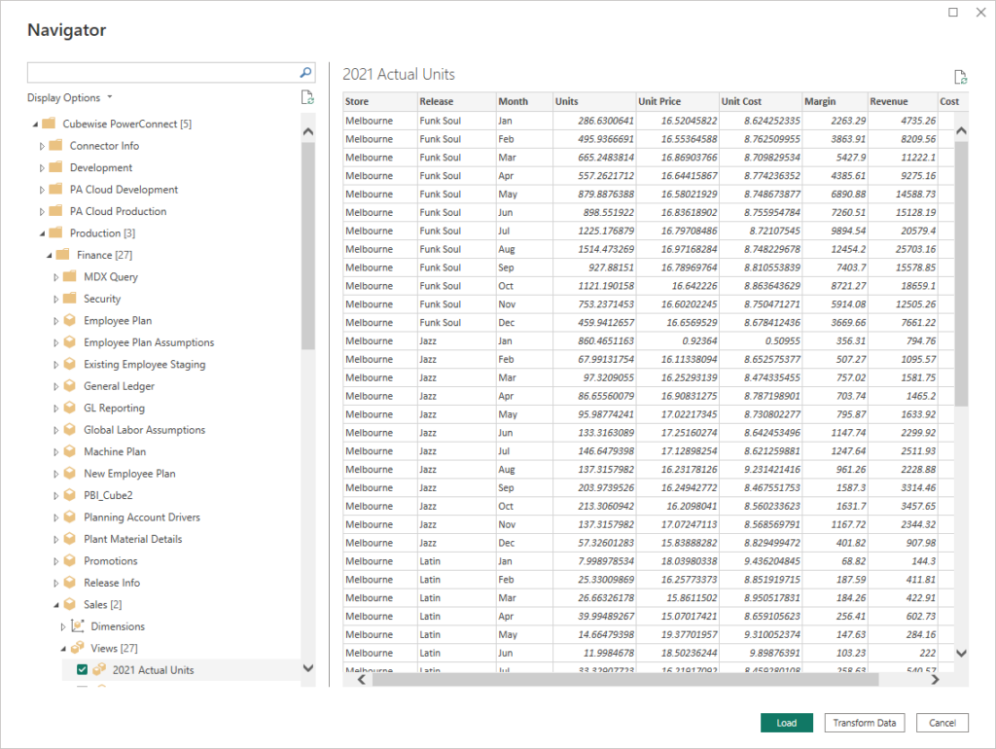This screenshot has height=749, width=996.
Task: Click the refresh icon in navigation pane
Action: coord(307,97)
